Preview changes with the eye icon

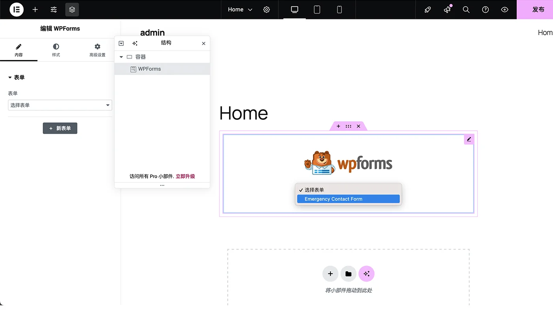click(x=504, y=9)
